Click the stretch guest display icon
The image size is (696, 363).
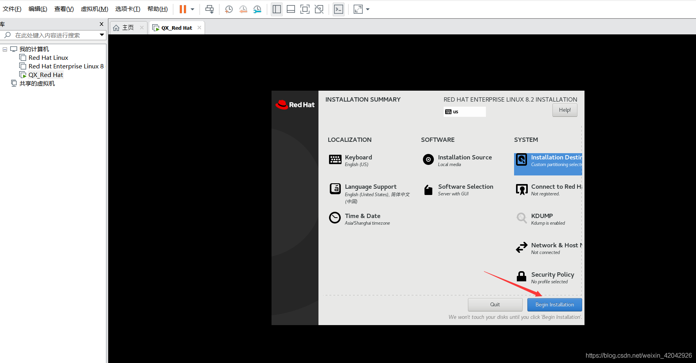click(x=358, y=9)
